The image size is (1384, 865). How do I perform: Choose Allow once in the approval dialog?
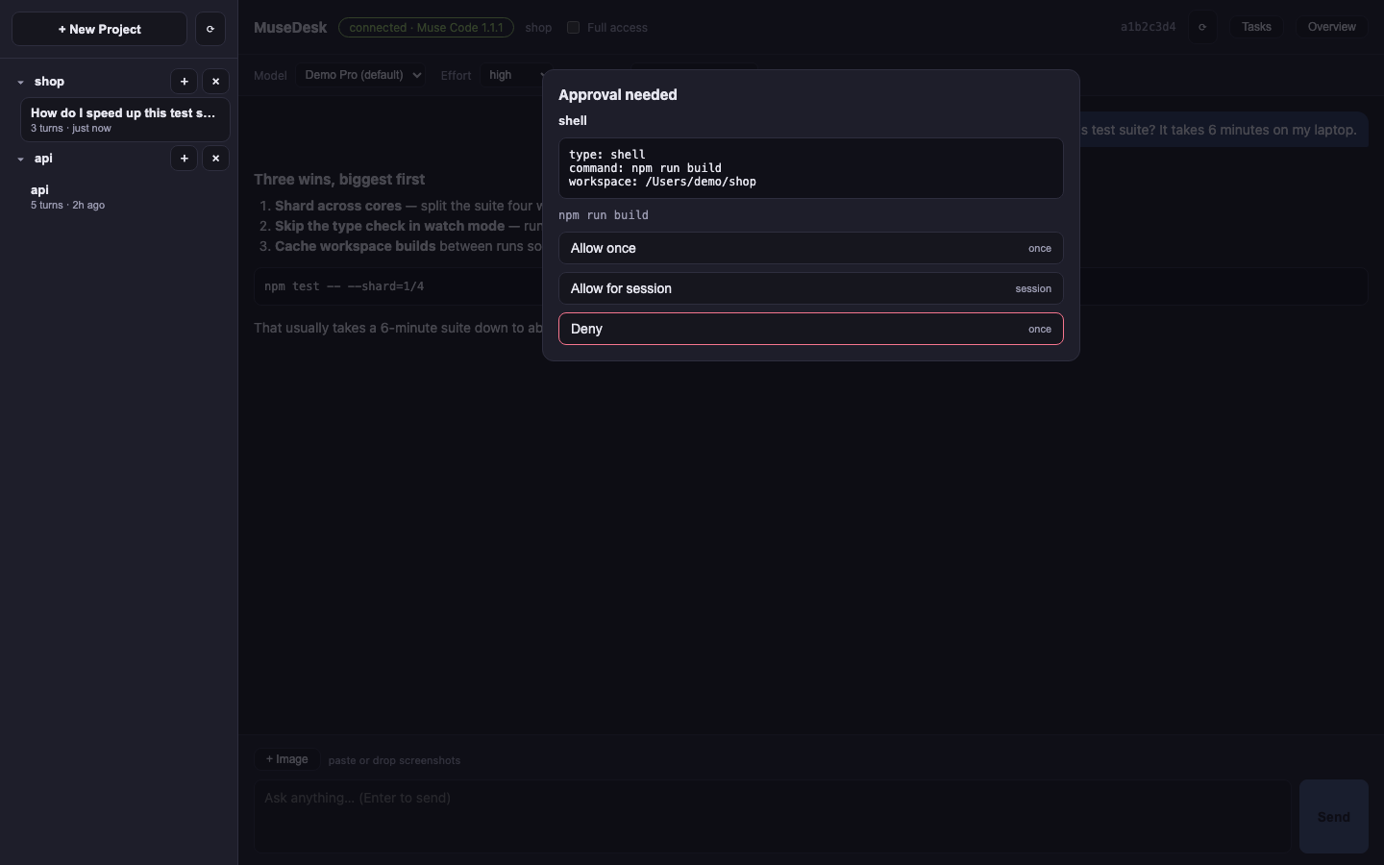click(x=811, y=248)
